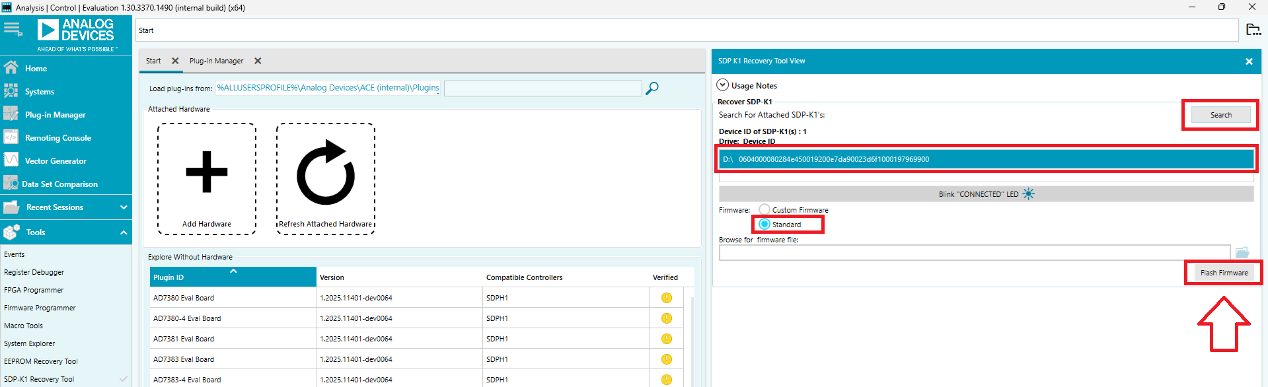Screen dimensions: 1268x387
Task: Click warning icon for AD7381 Eval Board
Action: (x=666, y=339)
